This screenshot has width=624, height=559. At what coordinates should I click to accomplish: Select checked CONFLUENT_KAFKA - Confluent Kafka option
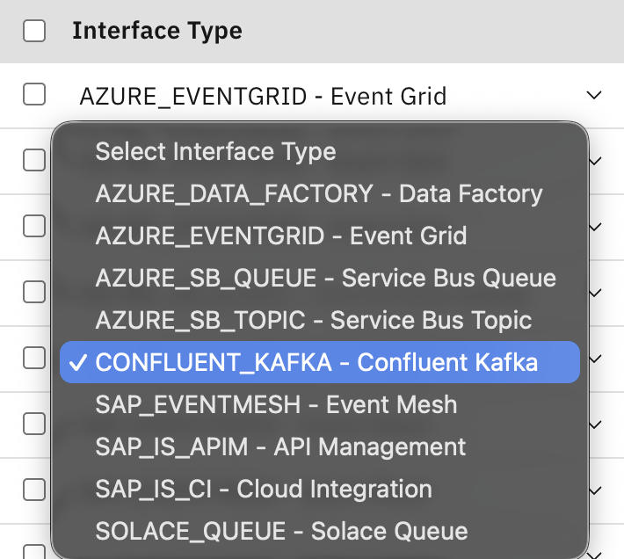[x=320, y=362]
